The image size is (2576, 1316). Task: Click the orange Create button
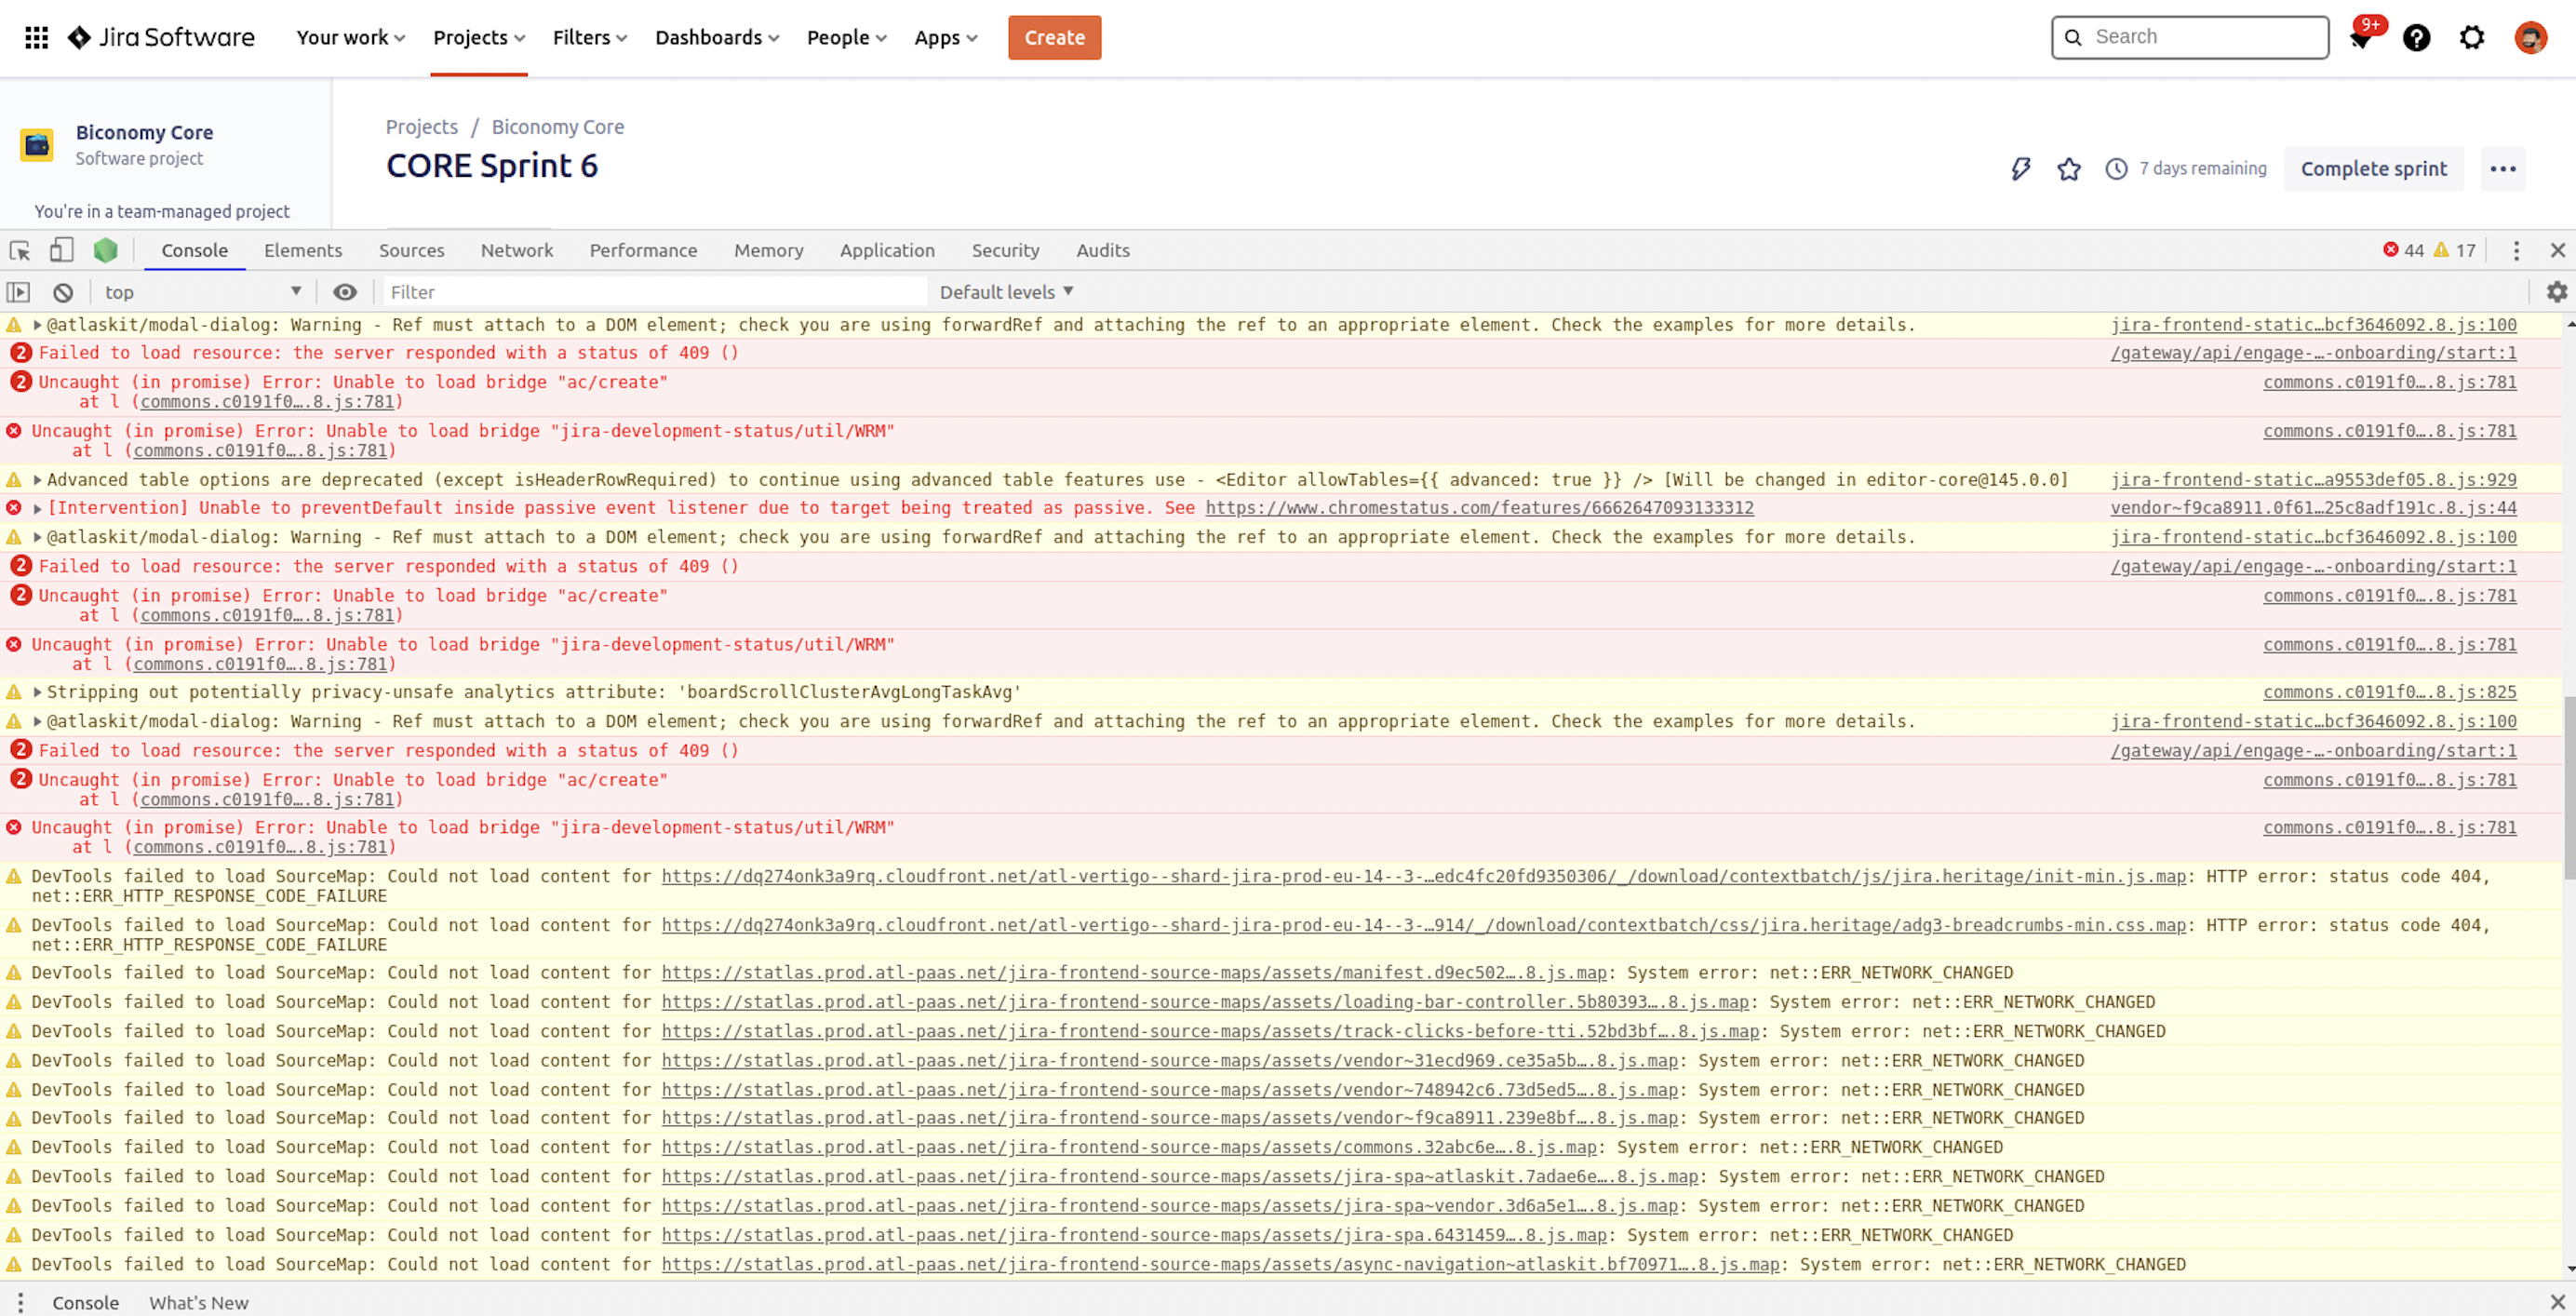[x=1054, y=38]
